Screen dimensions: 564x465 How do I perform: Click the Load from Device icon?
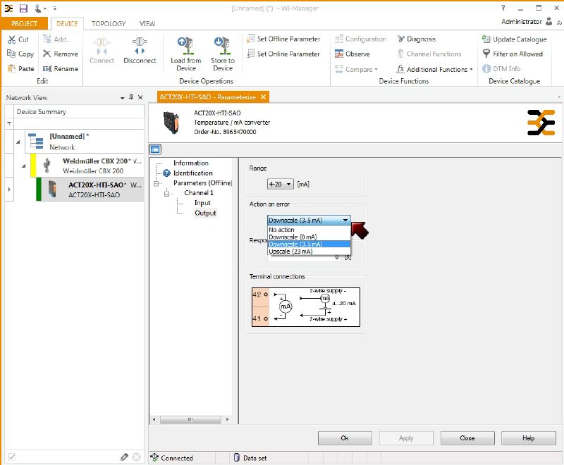click(186, 46)
